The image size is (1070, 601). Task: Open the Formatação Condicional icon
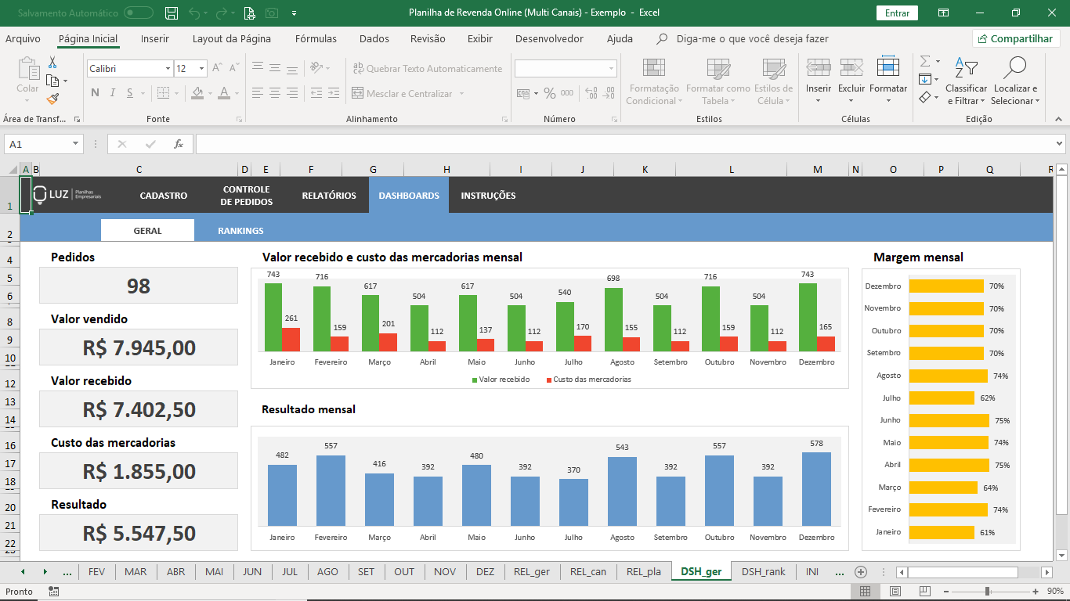(653, 68)
